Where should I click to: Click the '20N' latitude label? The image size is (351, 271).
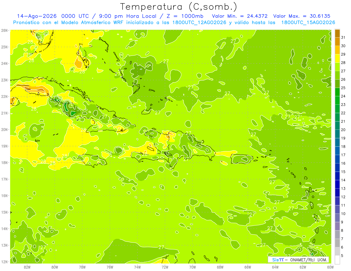[x=4, y=130]
